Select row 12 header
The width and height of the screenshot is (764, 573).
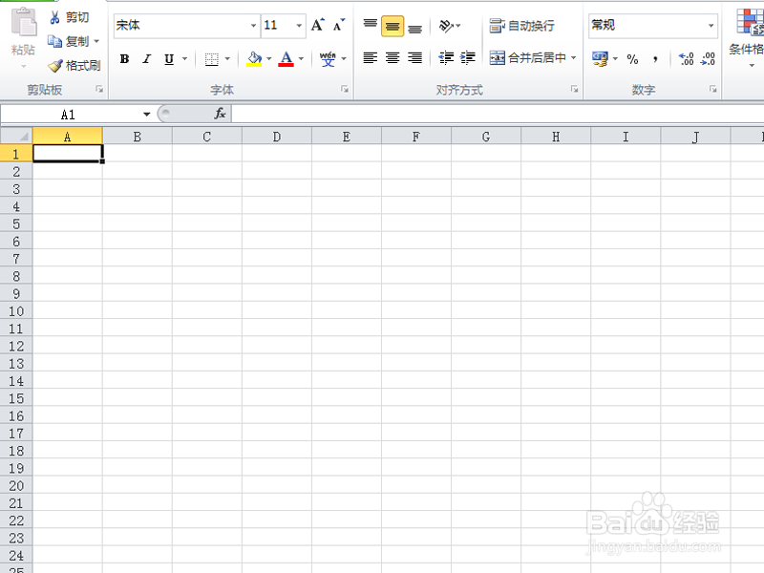pos(16,346)
